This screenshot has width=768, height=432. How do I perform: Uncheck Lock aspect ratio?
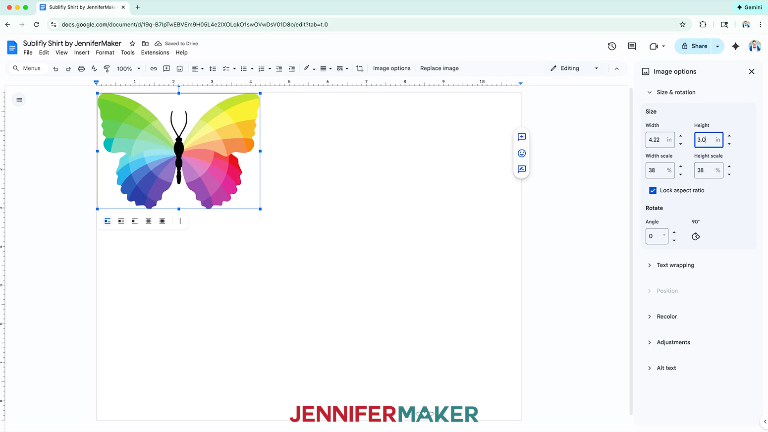653,190
